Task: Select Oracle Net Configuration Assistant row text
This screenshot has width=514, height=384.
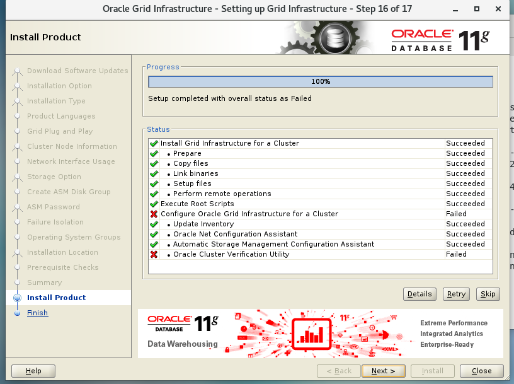Action: coord(235,234)
